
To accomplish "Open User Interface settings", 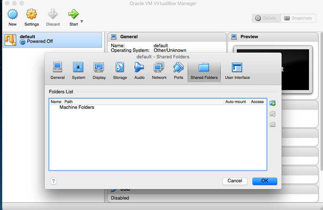I will (x=237, y=71).
